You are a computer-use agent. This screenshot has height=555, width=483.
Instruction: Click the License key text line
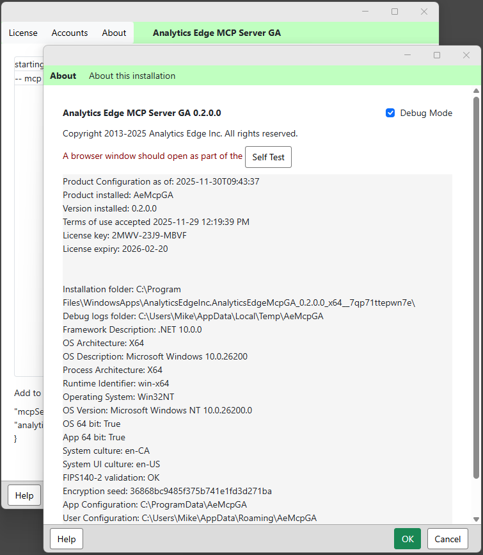coord(125,235)
